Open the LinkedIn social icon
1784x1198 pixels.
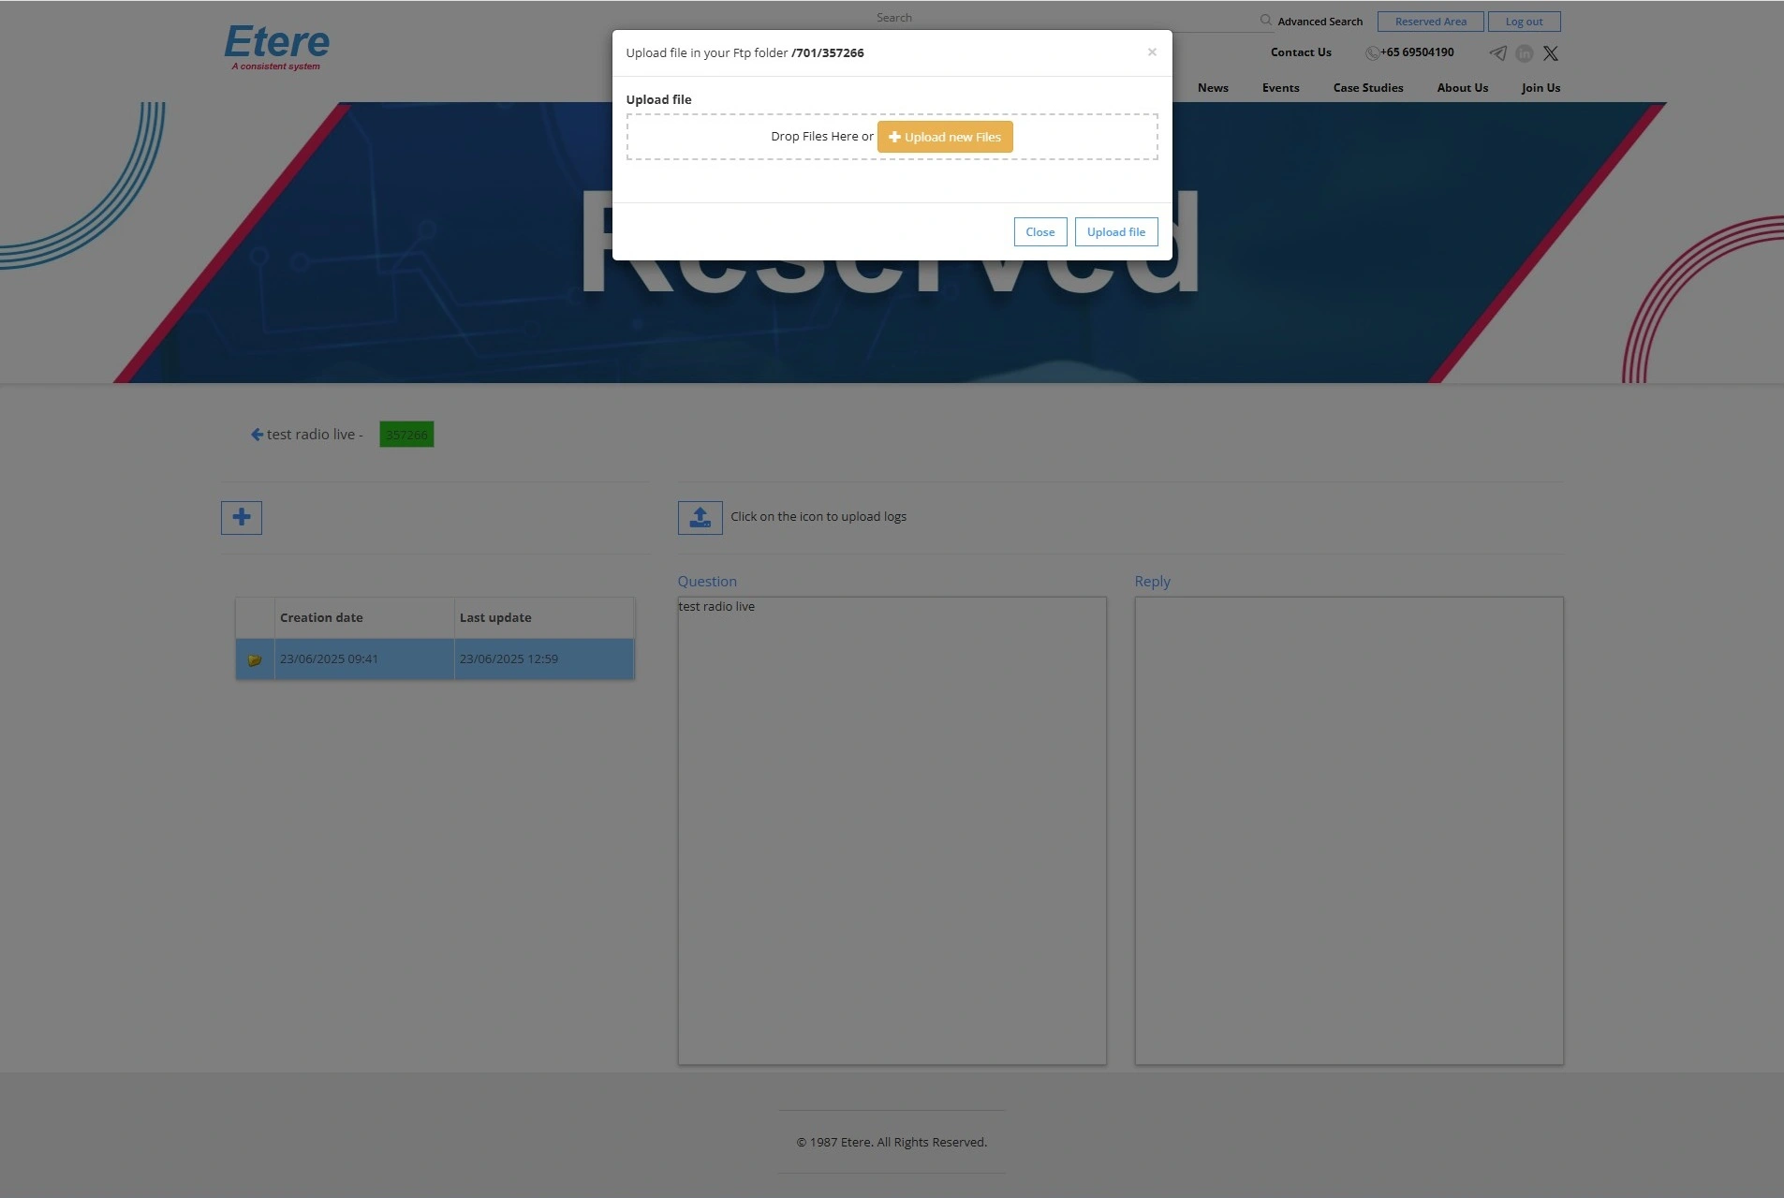(x=1524, y=53)
